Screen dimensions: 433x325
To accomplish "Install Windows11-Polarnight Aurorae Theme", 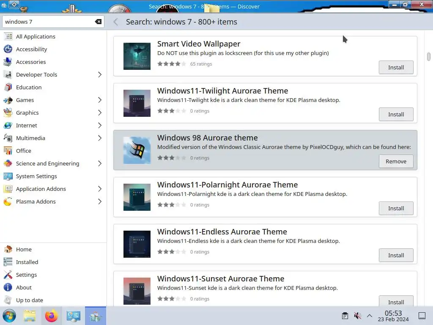I will 396,208.
